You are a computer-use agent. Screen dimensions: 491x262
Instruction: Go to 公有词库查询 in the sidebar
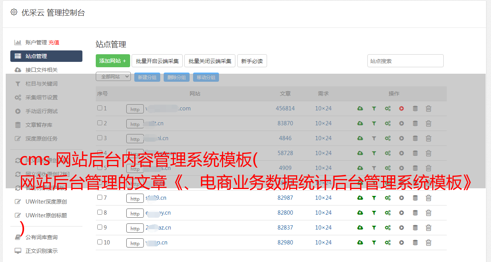pyautogui.click(x=42, y=237)
